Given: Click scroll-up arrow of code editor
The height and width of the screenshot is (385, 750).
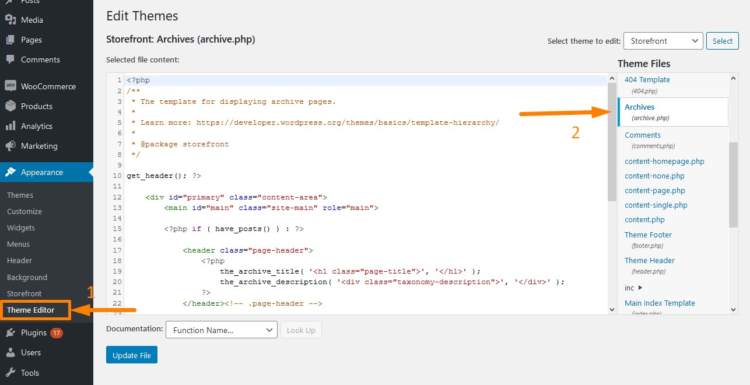Looking at the screenshot, I should pyautogui.click(x=612, y=78).
